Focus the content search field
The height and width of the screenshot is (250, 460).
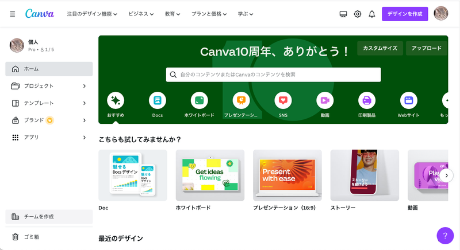(x=274, y=75)
